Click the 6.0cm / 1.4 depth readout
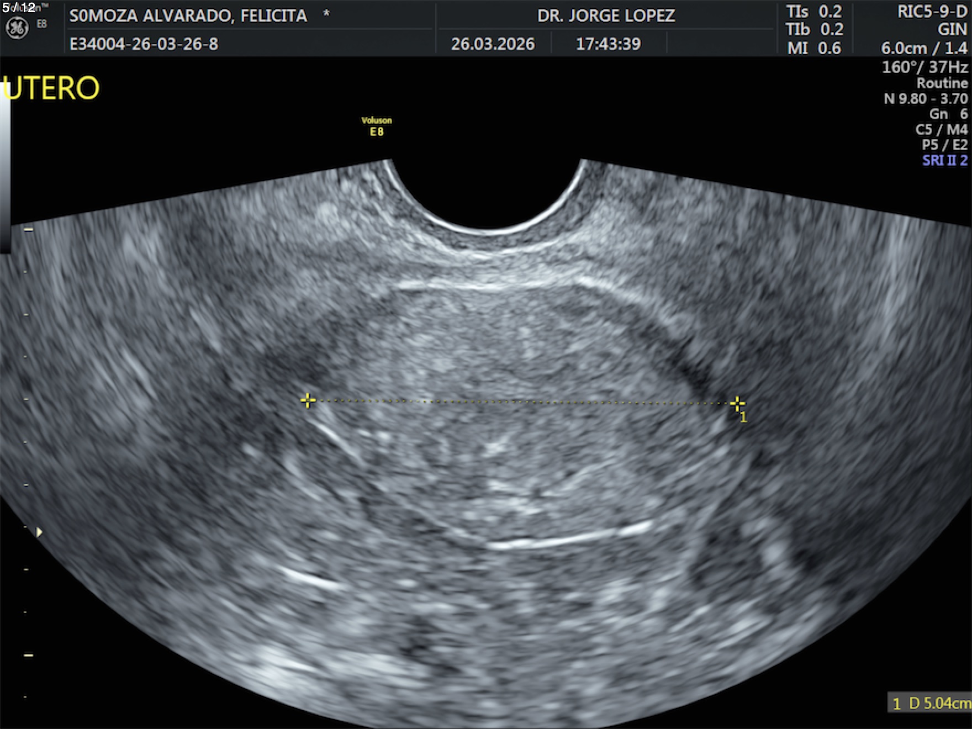Screen dimensions: 972x729 click(x=924, y=48)
